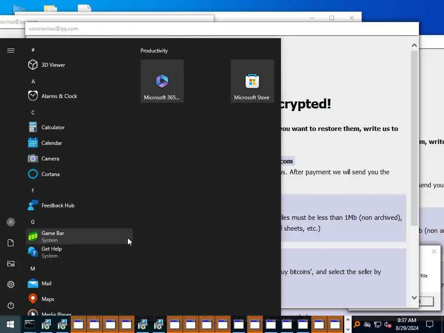Click the orange search icon in system tray

pos(357,324)
